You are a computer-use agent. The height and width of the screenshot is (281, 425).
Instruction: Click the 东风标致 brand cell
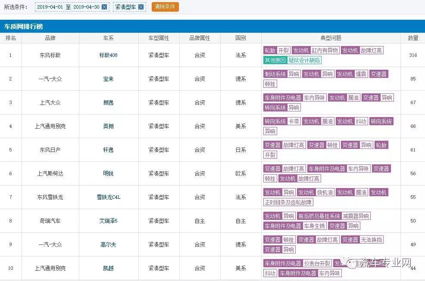[50, 55]
